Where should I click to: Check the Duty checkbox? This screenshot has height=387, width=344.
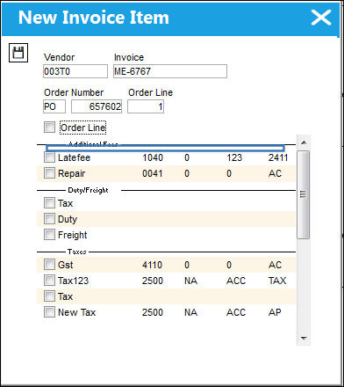click(49, 219)
